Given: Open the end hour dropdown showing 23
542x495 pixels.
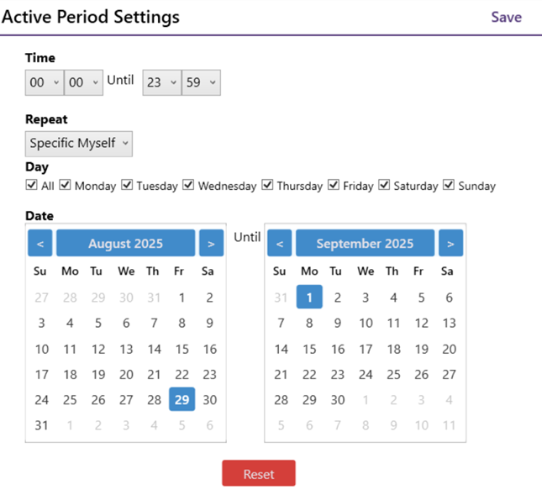Looking at the screenshot, I should (161, 82).
